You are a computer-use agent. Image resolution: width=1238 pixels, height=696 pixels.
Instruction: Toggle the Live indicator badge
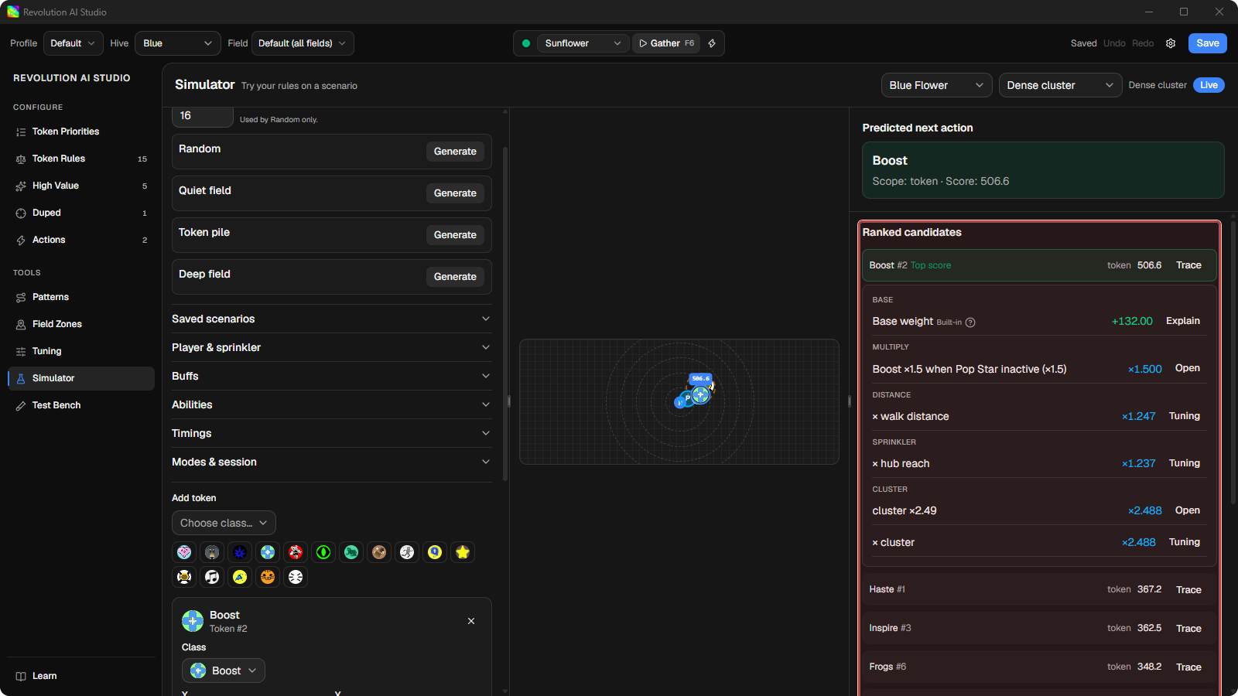tap(1209, 85)
